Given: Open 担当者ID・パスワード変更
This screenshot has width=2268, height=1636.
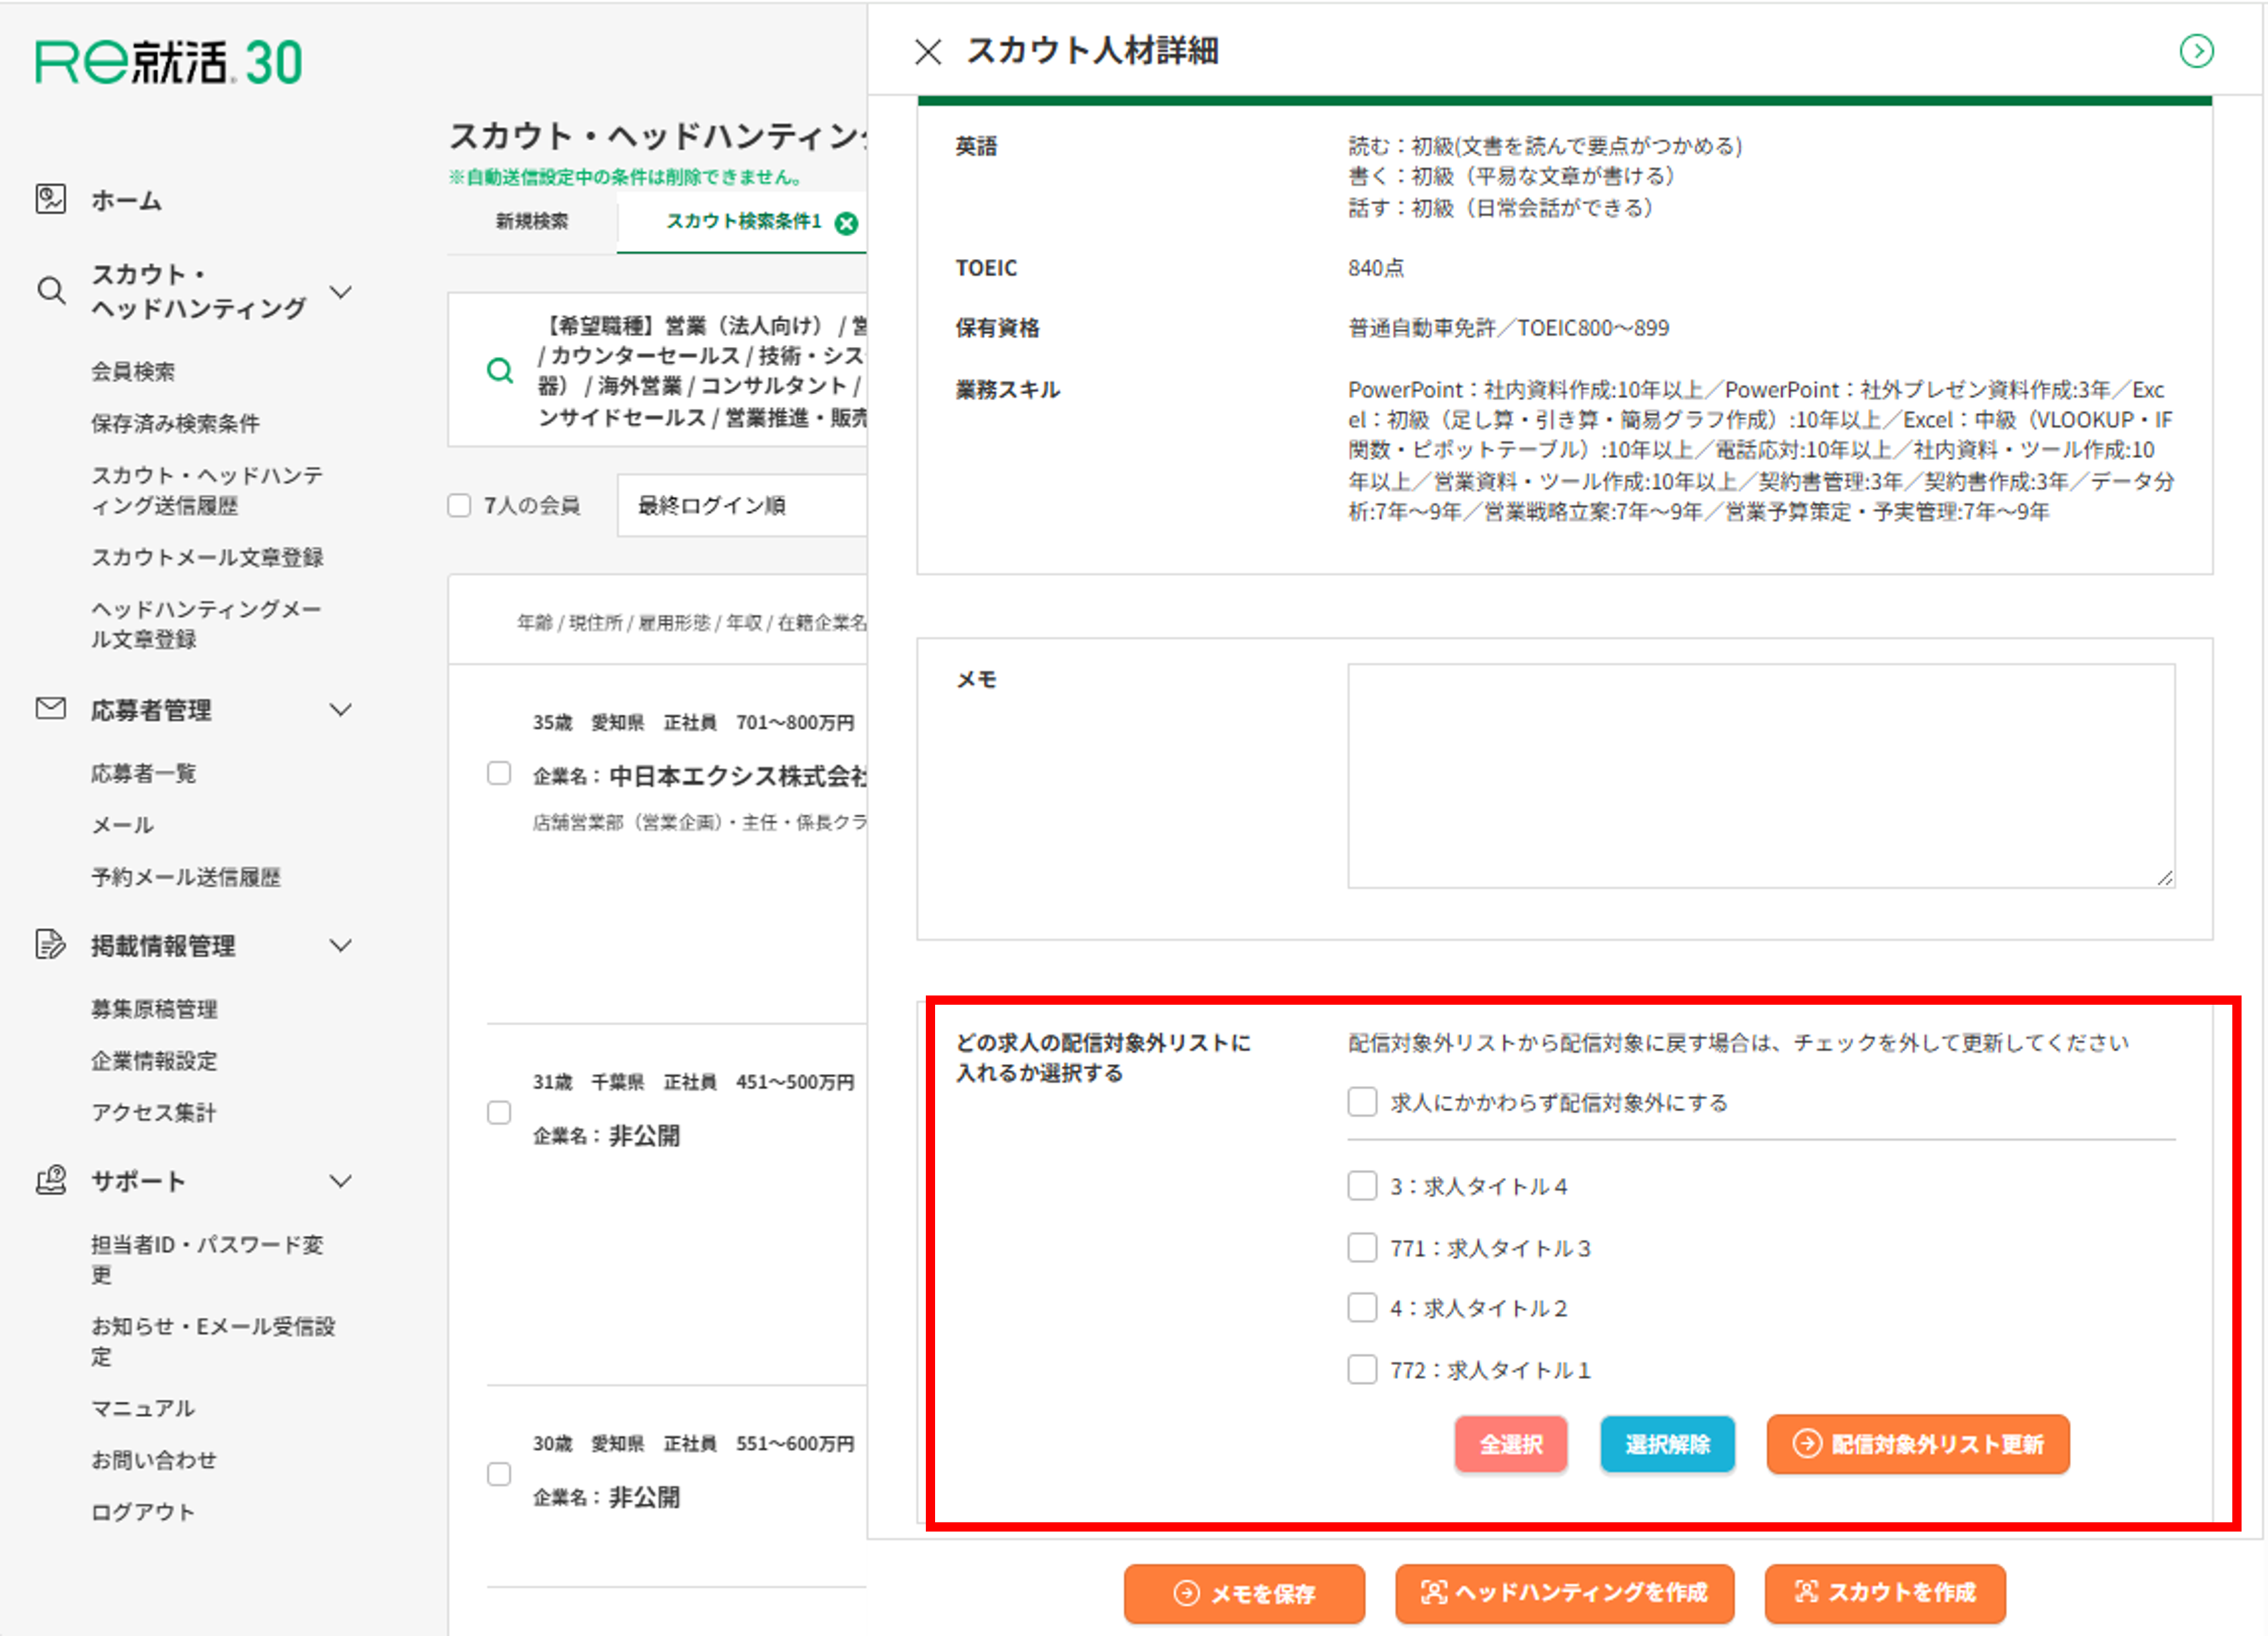Looking at the screenshot, I should coord(207,1259).
